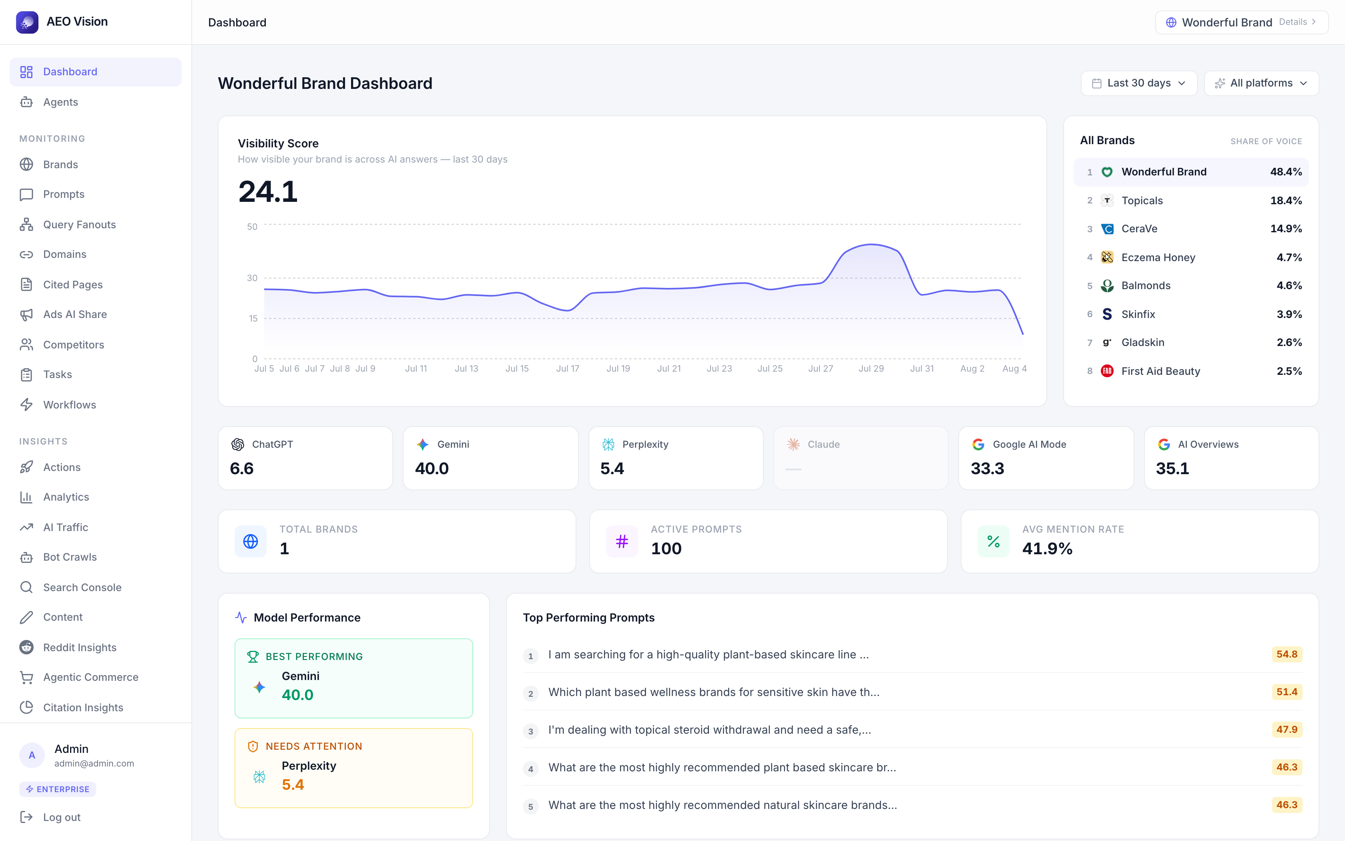Expand Wonderful Brand Details chevron
Screen dimensions: 1345x841
pos(1314,22)
